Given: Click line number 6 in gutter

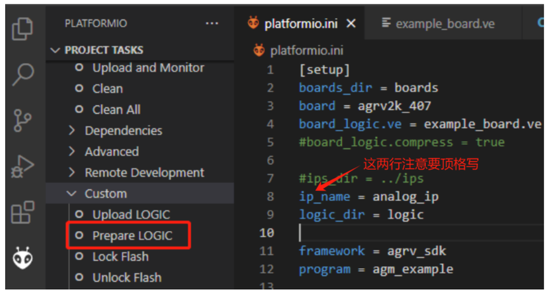Looking at the screenshot, I should click(x=270, y=160).
